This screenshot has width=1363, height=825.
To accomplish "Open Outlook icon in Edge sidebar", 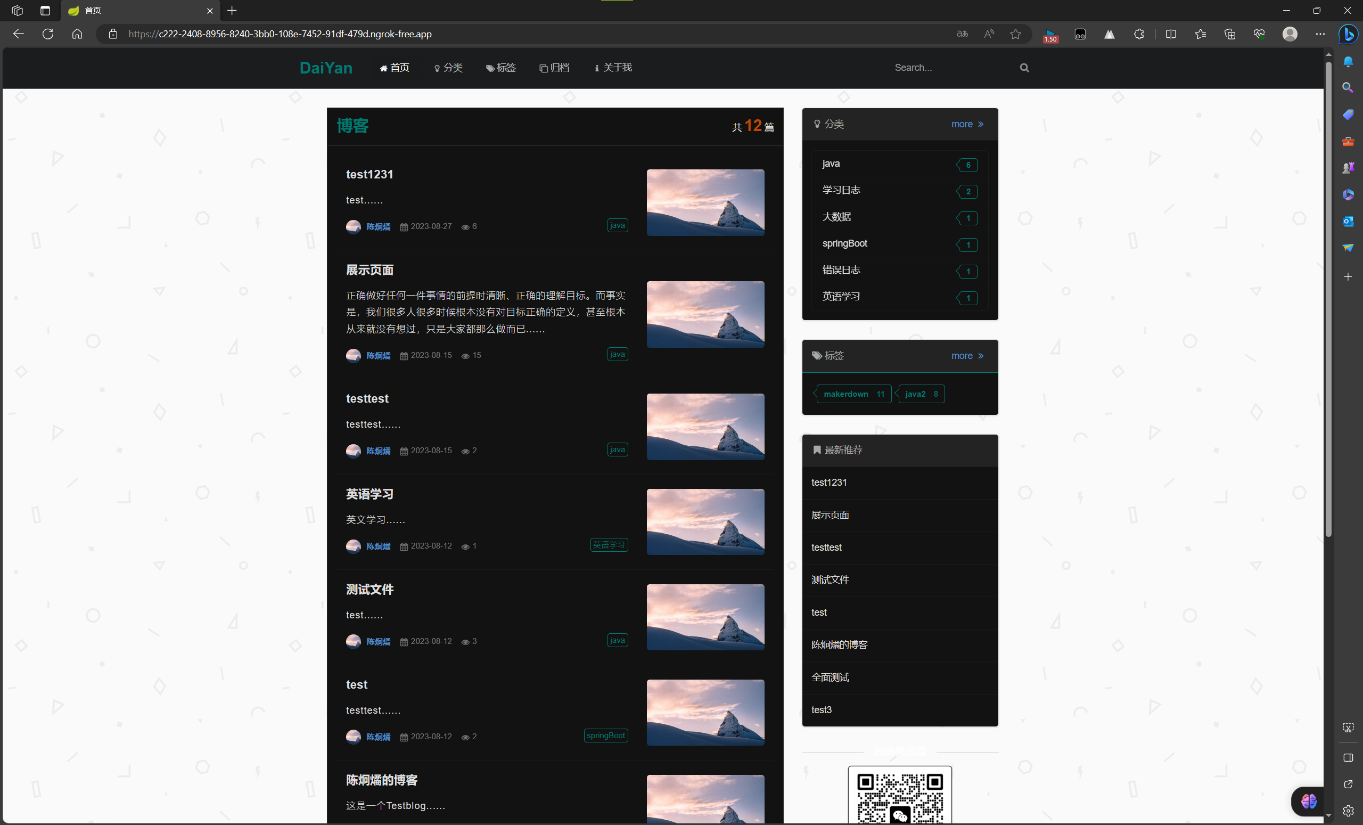I will tap(1348, 221).
